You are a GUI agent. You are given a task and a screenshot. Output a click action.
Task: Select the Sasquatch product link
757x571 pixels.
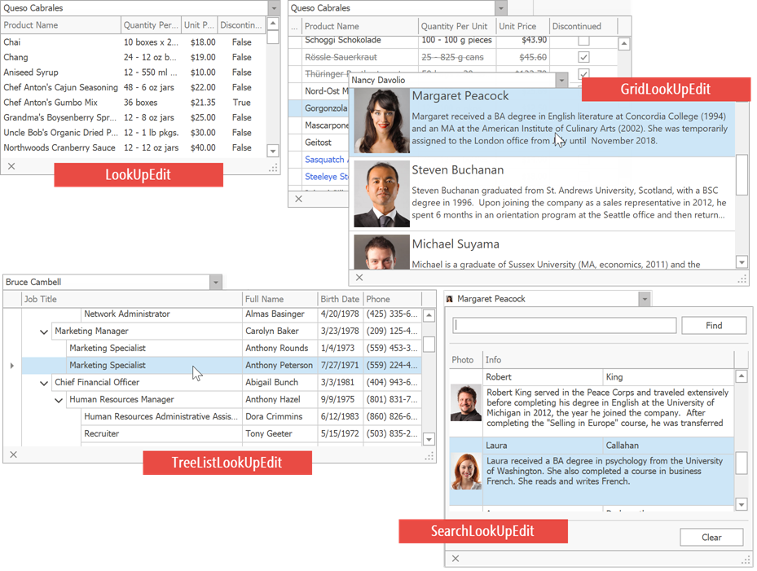pyautogui.click(x=325, y=160)
